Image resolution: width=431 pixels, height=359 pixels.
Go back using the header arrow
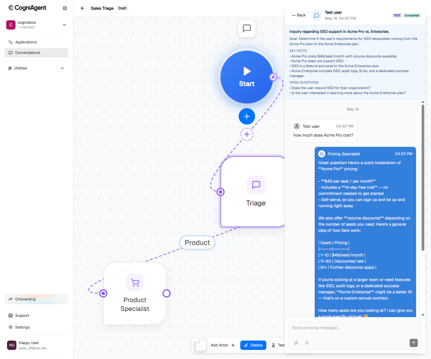tap(83, 8)
